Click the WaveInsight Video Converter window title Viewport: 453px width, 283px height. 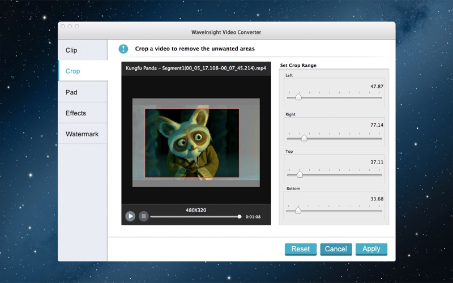tap(226, 32)
